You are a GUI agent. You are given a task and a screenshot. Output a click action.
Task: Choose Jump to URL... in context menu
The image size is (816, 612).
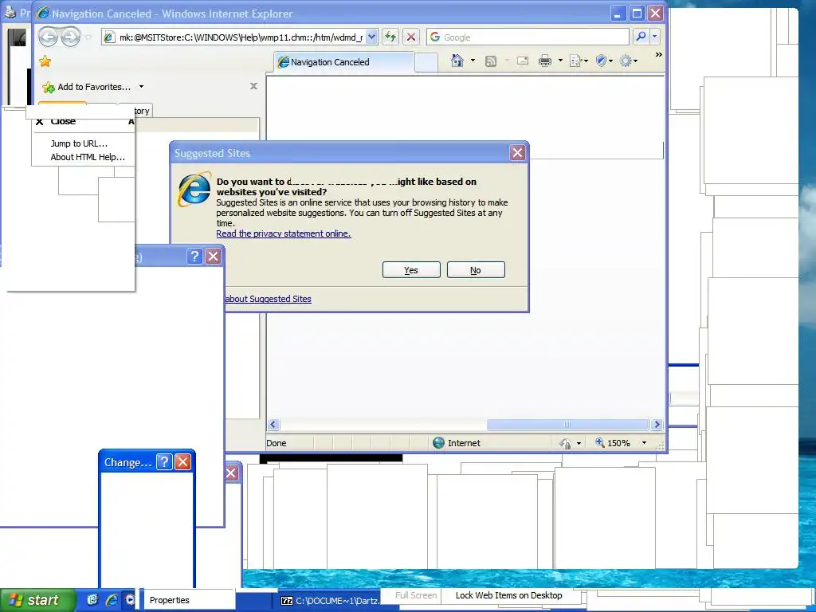pos(79,143)
